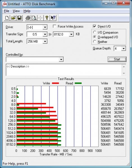Click the 8192.0 row label in chart
The image size is (132, 168).
pos(11,144)
